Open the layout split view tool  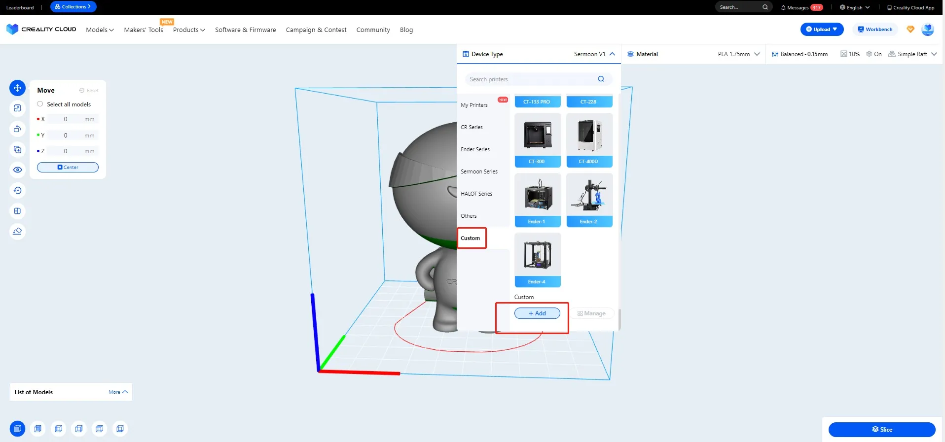[x=17, y=211]
